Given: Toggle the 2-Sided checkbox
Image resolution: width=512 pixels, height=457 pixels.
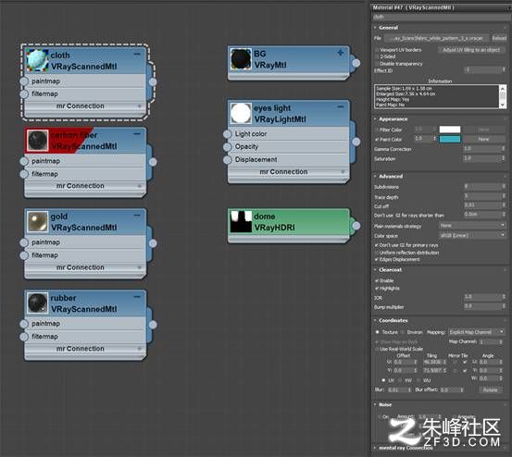Looking at the screenshot, I should 377,56.
